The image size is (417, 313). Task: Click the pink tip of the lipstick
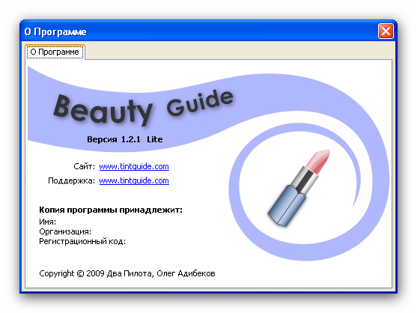pos(319,160)
